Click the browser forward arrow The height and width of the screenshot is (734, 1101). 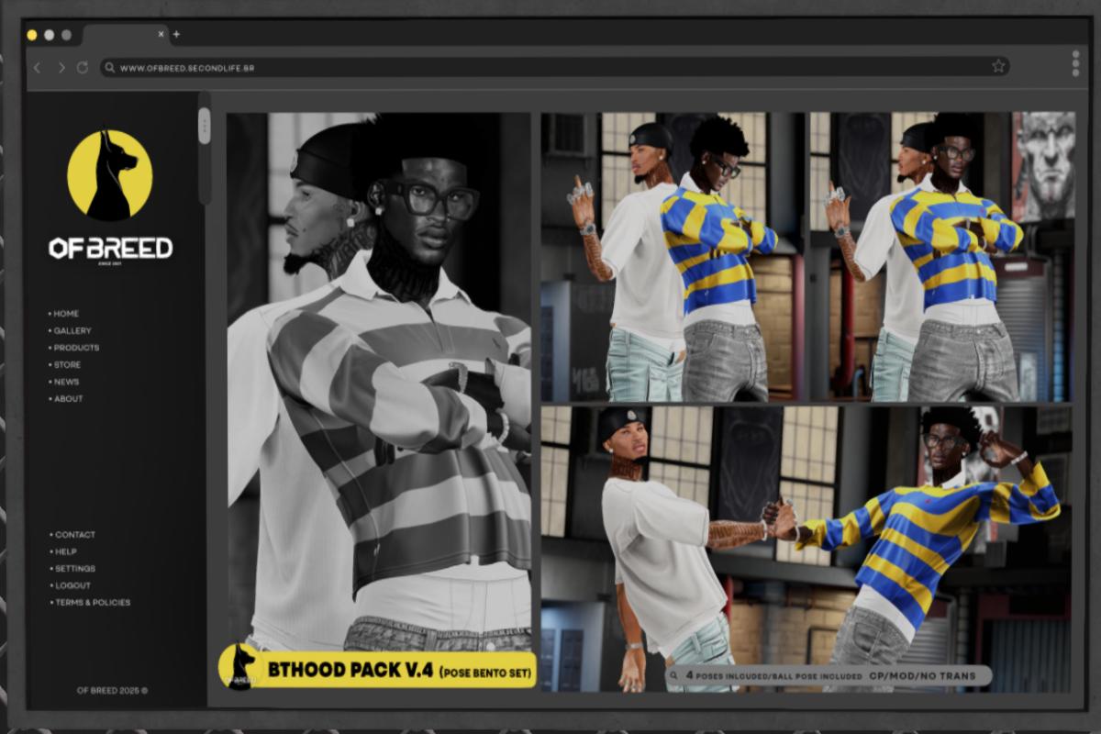[61, 68]
